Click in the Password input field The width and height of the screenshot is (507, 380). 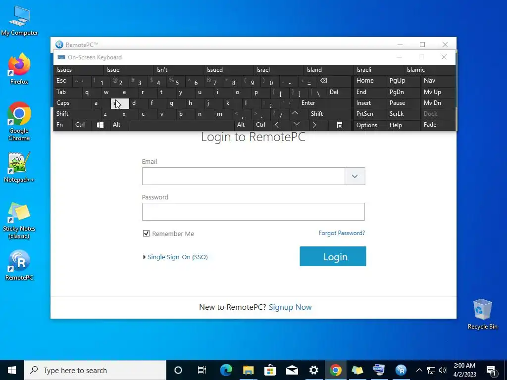[x=253, y=212]
